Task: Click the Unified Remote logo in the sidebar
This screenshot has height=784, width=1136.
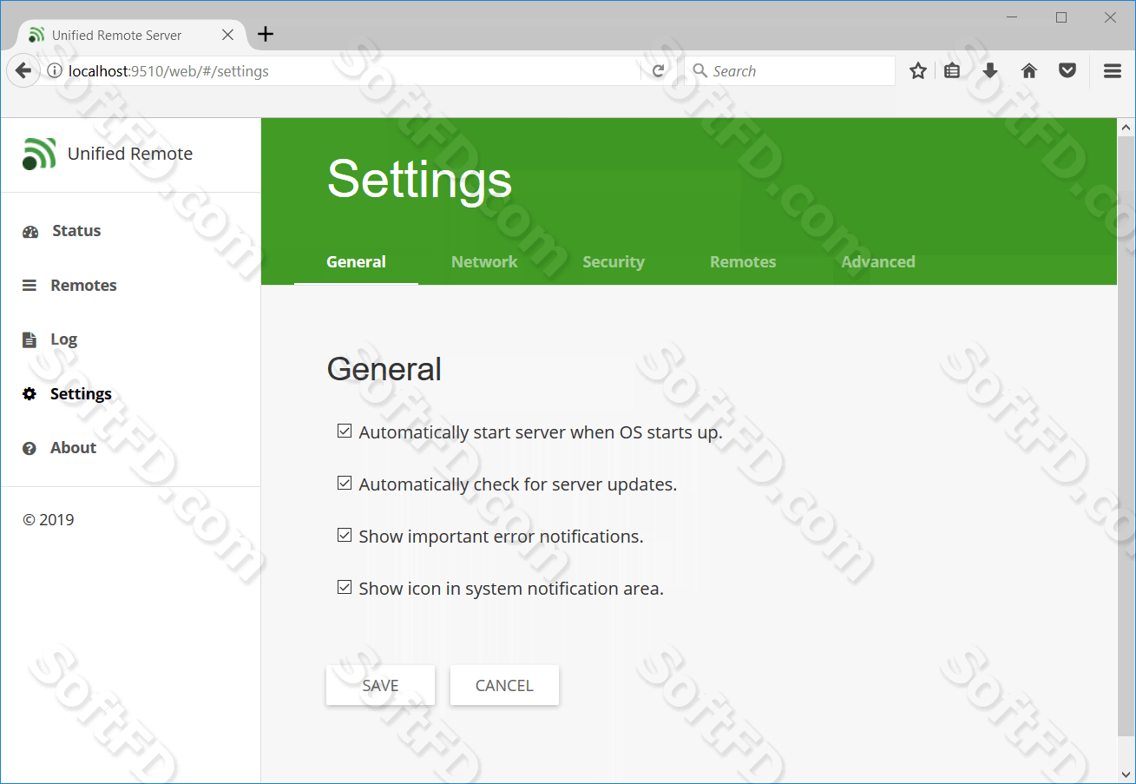Action: [39, 154]
